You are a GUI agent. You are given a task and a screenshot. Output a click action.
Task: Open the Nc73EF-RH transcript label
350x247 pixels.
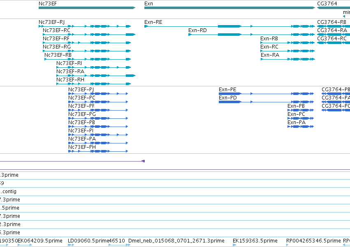click(70, 80)
